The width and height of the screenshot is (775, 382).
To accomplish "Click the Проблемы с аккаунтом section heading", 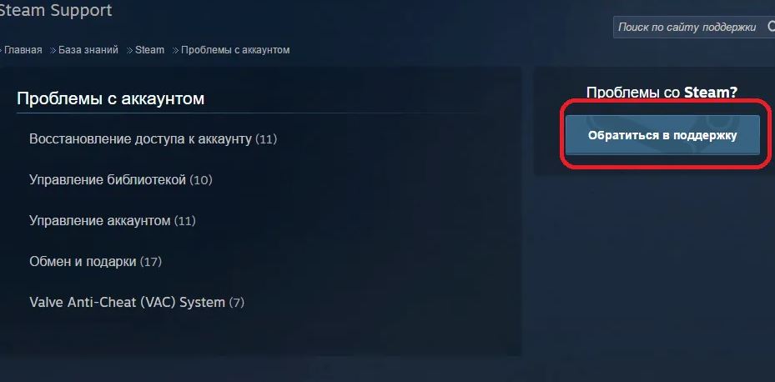I will pos(111,98).
